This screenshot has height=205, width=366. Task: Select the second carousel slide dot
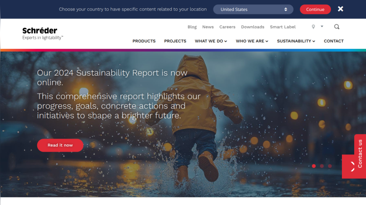tap(322, 166)
